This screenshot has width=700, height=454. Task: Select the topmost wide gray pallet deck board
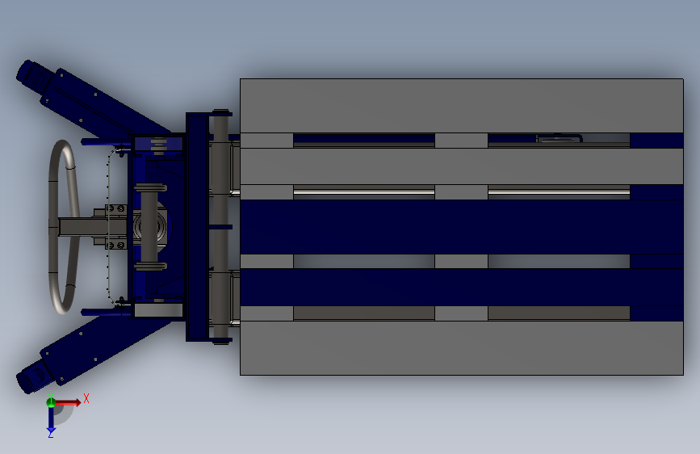click(x=462, y=106)
